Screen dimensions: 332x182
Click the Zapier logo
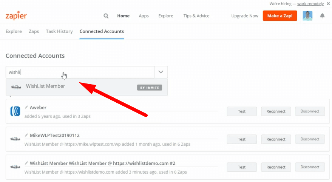(16, 15)
